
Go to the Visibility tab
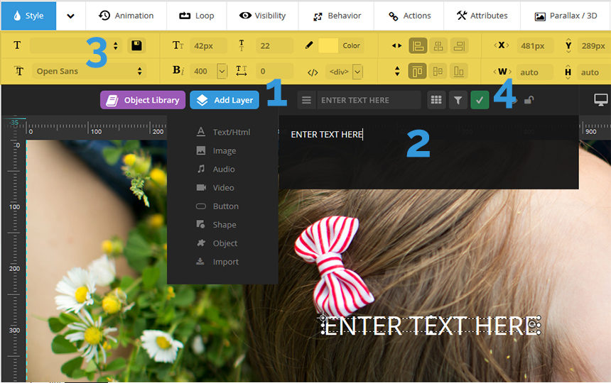pos(262,16)
